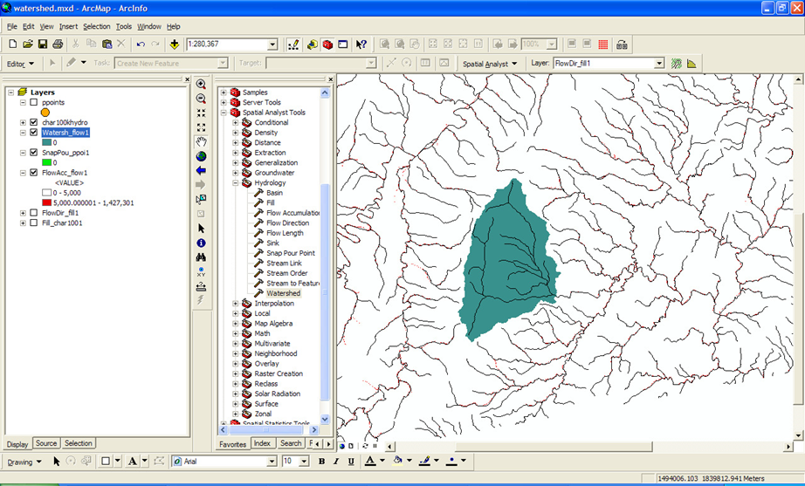Screen dimensions: 805x486
Task: Click the Print icon
Action: click(x=58, y=44)
